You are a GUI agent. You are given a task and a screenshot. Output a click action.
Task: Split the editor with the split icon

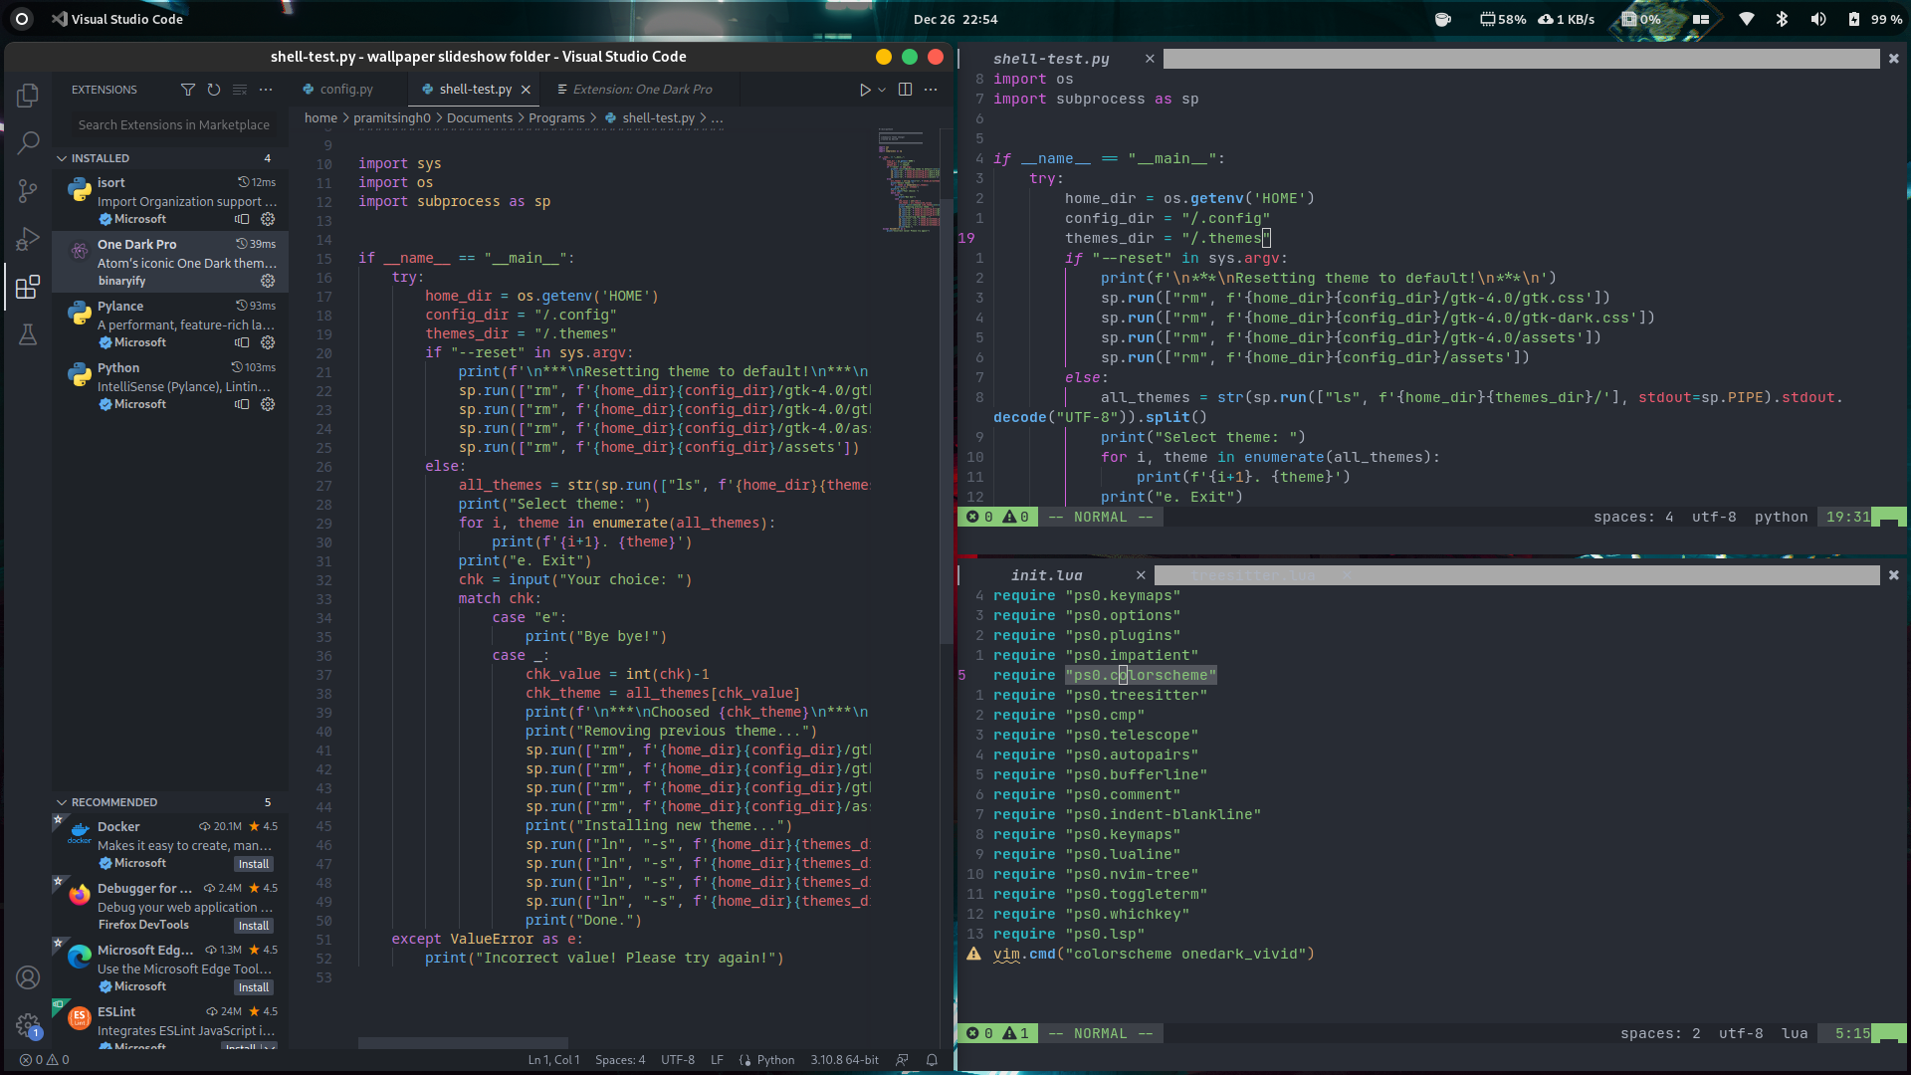905,89
